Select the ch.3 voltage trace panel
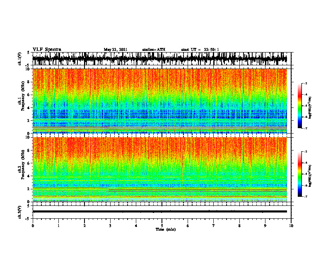Viewport: 328px width, 253px height. click(x=162, y=212)
